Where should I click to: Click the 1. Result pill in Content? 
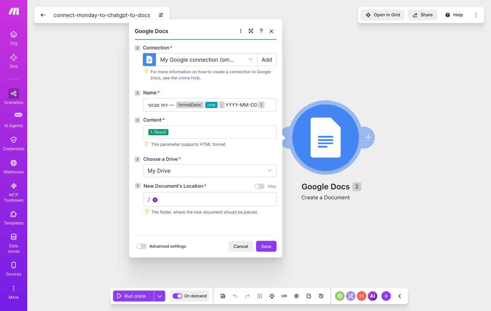[158, 132]
